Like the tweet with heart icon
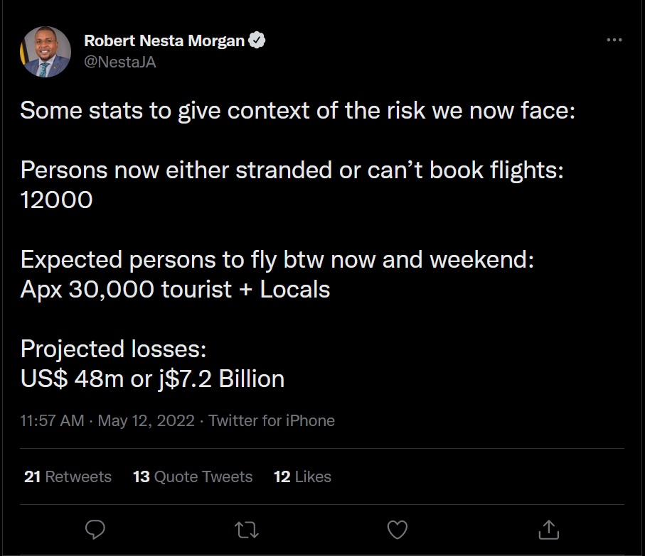Screen dimensions: 645x556 click(x=398, y=530)
